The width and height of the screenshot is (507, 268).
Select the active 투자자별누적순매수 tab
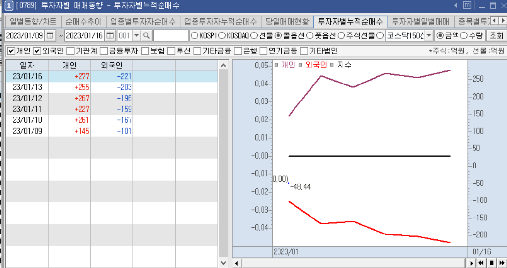point(350,22)
